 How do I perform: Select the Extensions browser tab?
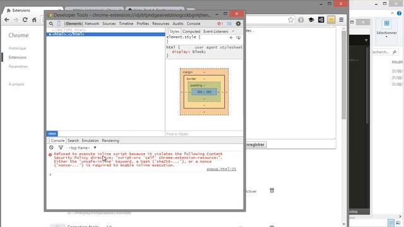pyautogui.click(x=33, y=10)
